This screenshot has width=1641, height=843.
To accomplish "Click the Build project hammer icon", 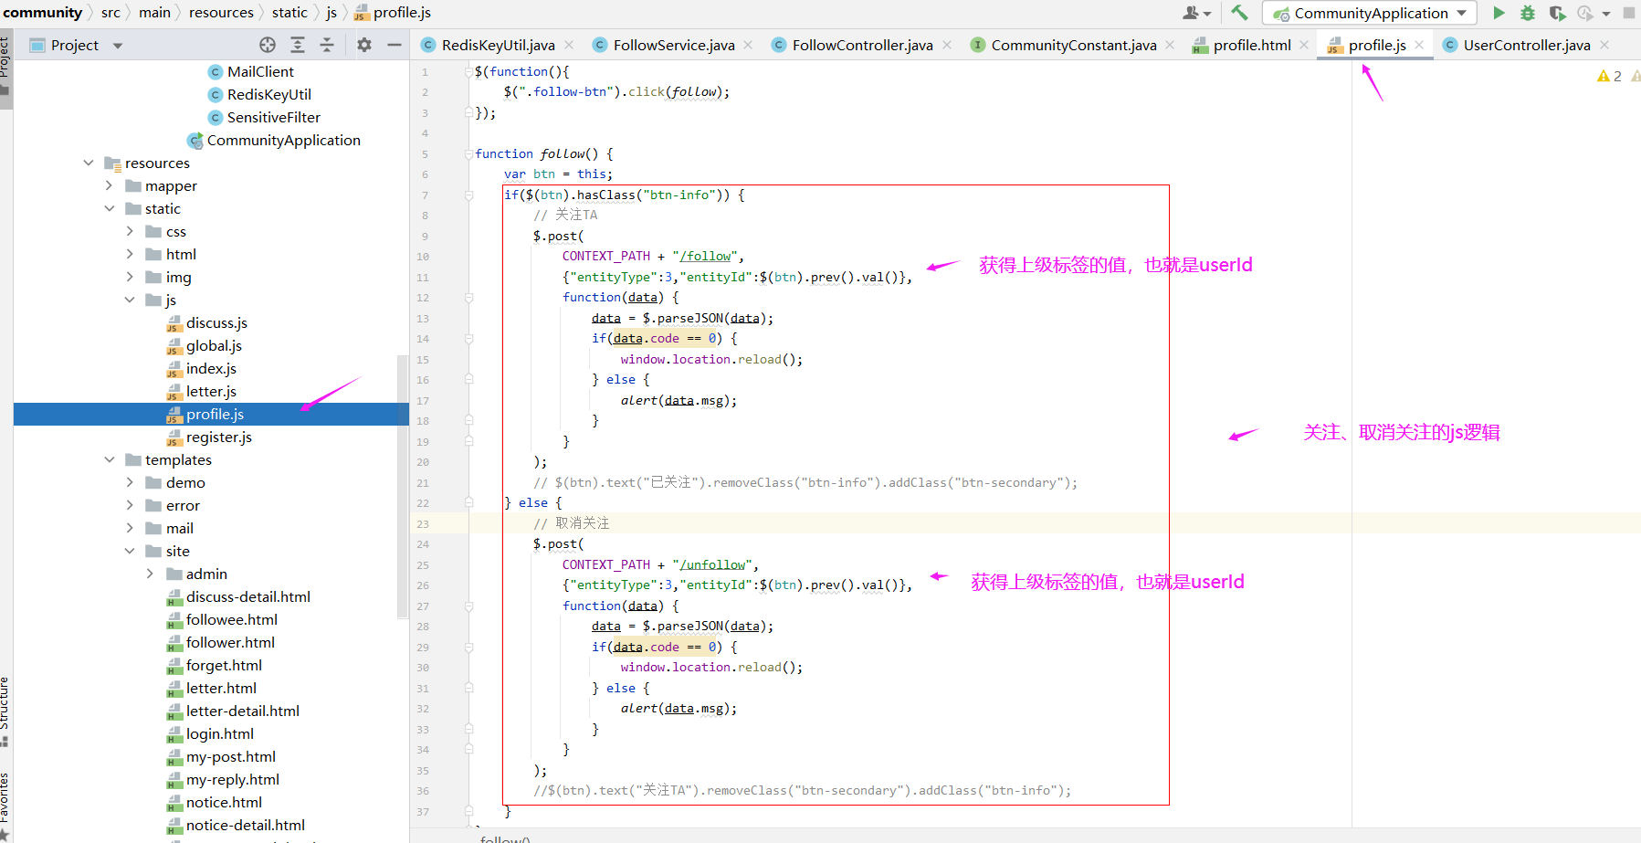I will tap(1239, 13).
